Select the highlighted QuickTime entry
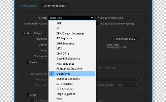Screen dimensions: 166x102 tap(72, 74)
